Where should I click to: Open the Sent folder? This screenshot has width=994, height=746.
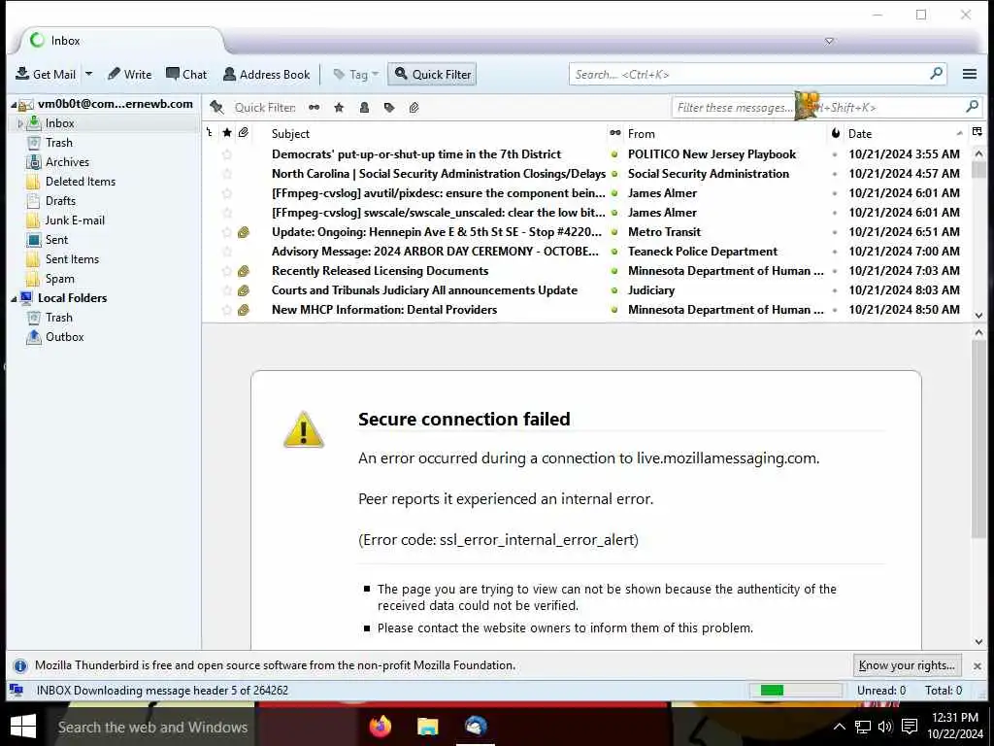point(56,240)
